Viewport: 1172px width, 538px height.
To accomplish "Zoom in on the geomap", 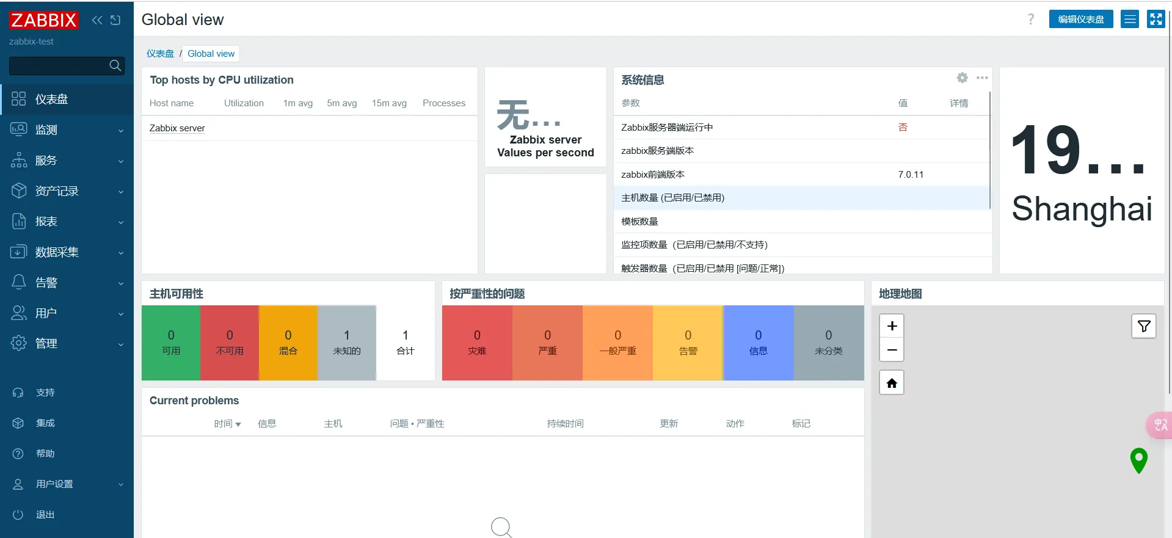I will 892,326.
